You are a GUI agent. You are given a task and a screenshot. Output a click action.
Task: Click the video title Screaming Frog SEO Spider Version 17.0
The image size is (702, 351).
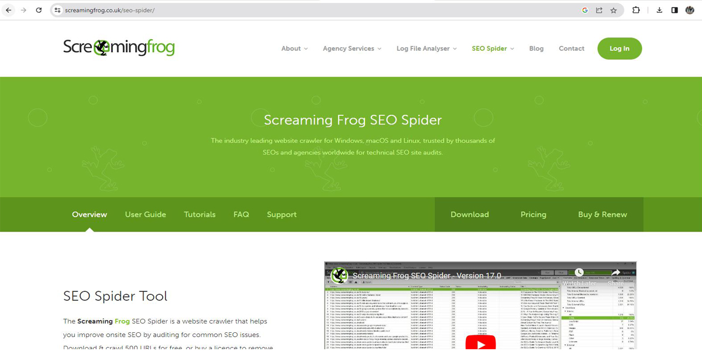pyautogui.click(x=427, y=276)
